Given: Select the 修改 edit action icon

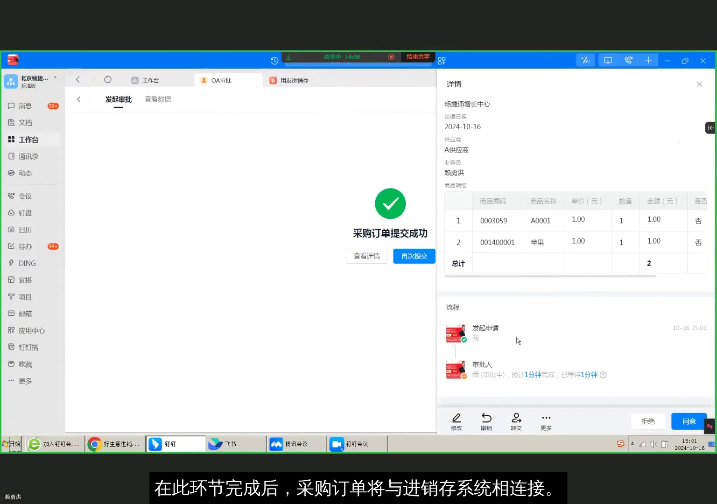Looking at the screenshot, I should click(x=456, y=420).
